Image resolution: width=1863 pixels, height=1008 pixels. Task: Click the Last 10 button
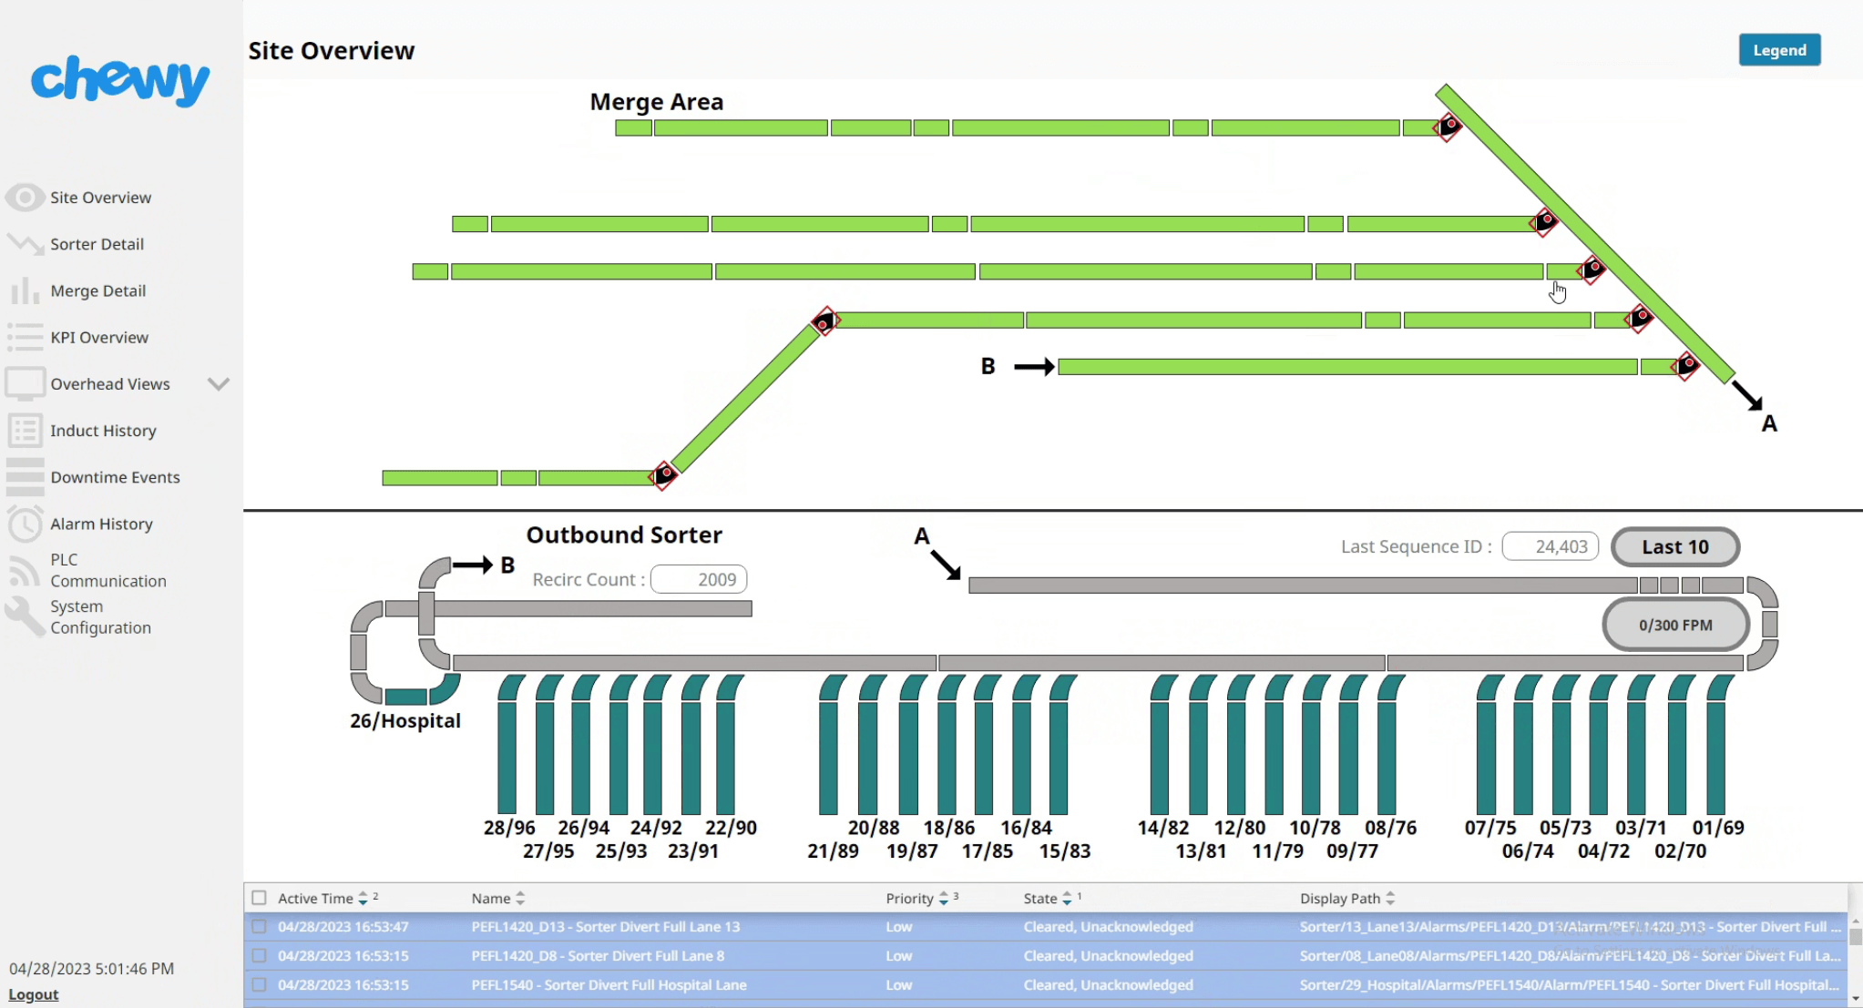(1674, 546)
